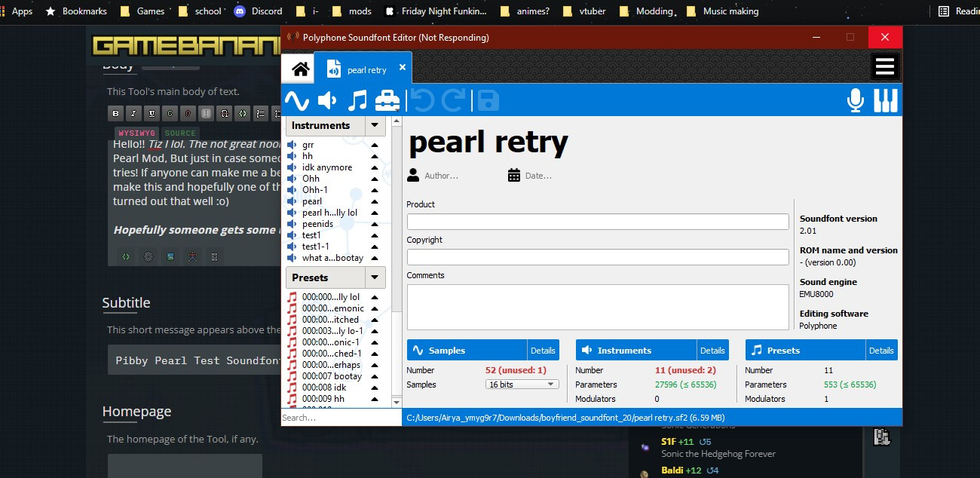The height and width of the screenshot is (478, 980).
Task: Click Details beside the Presets panel
Action: [x=881, y=350]
